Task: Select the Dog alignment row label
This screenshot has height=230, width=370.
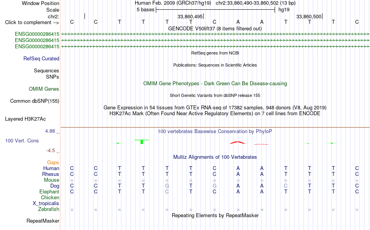Action: (x=55, y=186)
